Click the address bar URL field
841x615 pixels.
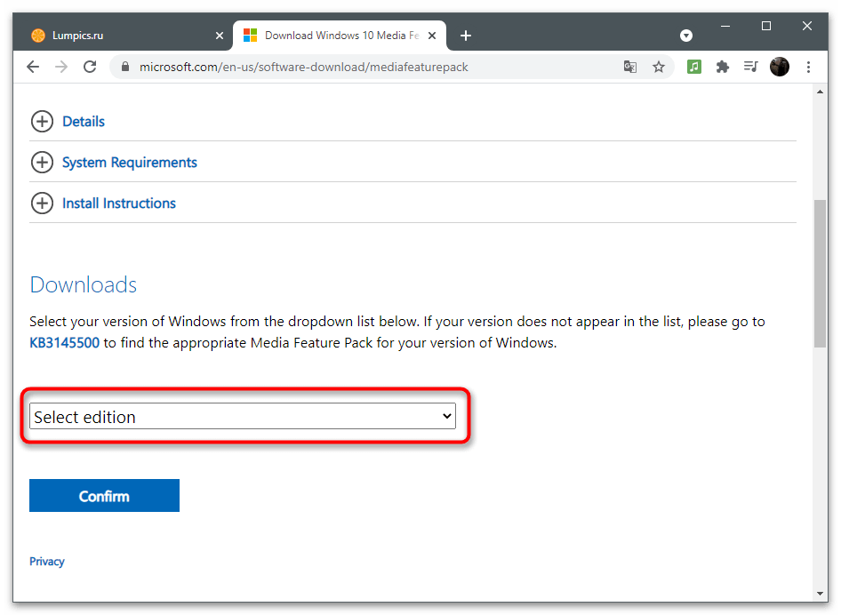pyautogui.click(x=356, y=67)
